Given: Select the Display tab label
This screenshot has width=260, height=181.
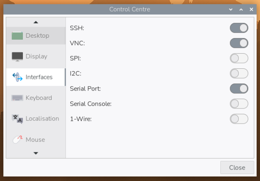Looking at the screenshot, I should click(x=36, y=57).
